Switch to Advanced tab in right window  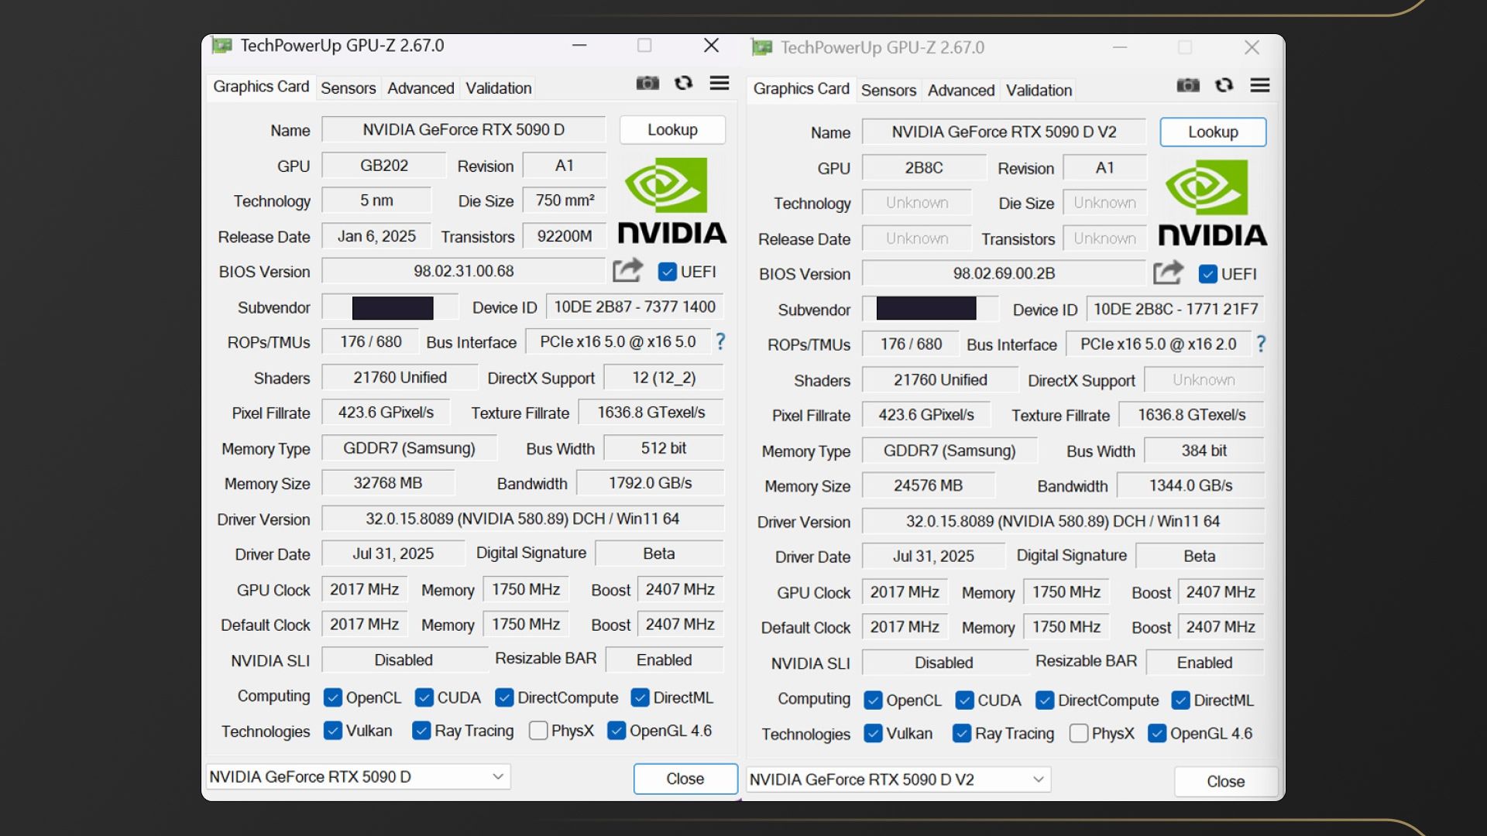coord(960,91)
